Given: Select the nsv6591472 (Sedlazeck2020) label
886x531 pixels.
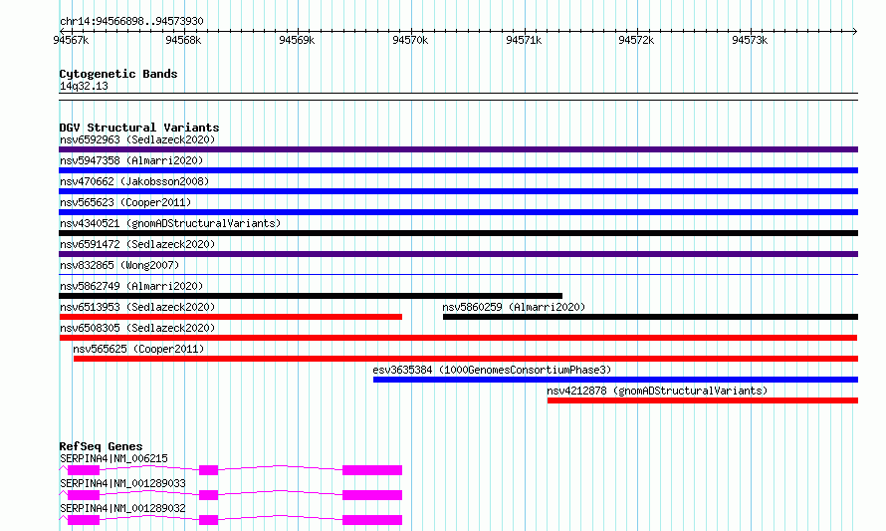Looking at the screenshot, I should coord(137,244).
